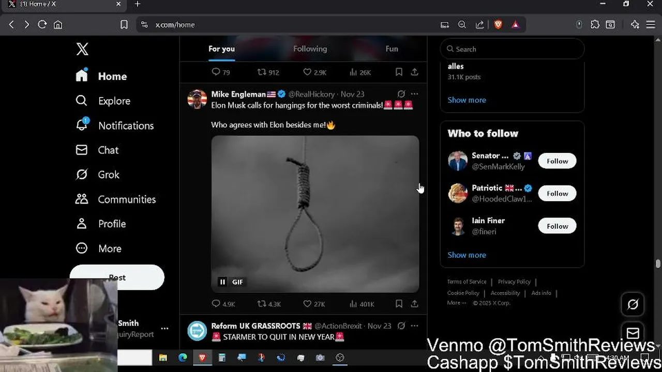
Task: Open more options on Mike Engleman's post
Action: (414, 94)
